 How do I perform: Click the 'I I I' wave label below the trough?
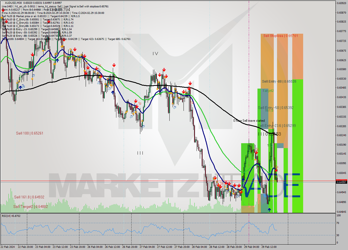click(x=140, y=153)
